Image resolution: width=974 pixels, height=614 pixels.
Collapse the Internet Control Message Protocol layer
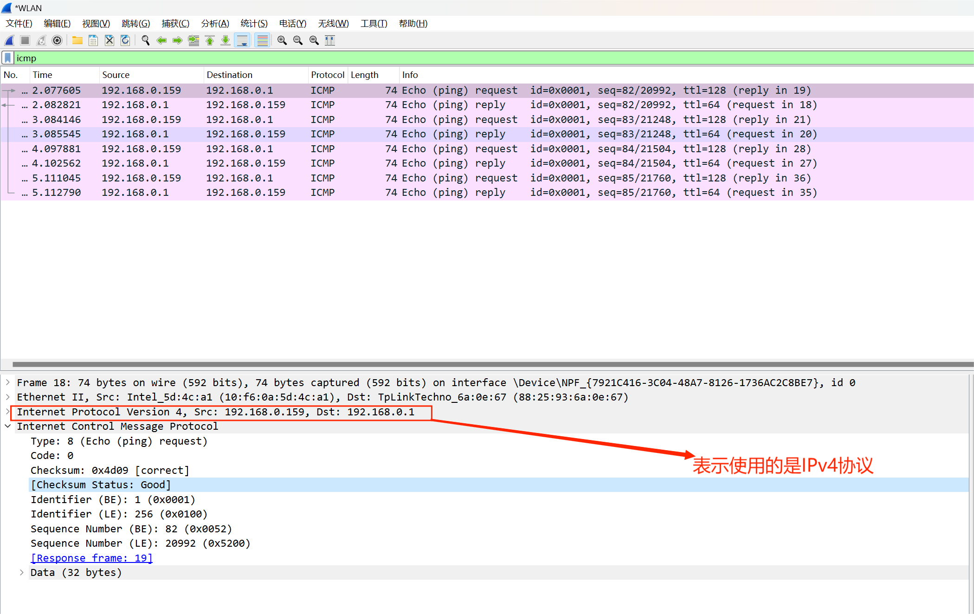pos(8,427)
